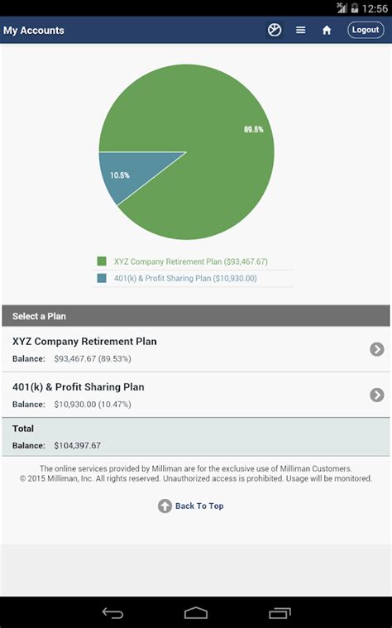The width and height of the screenshot is (392, 628).
Task: Tap the Android home navigation icon
Action: pyautogui.click(x=196, y=613)
